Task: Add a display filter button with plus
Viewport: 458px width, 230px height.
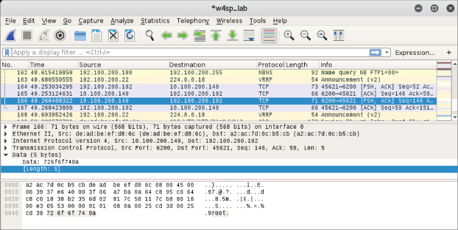Action: (x=449, y=52)
